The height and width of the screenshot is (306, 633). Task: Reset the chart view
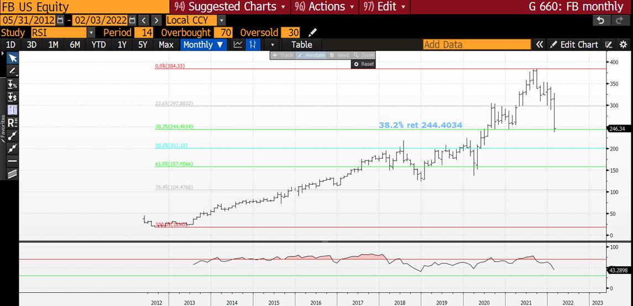coord(364,64)
